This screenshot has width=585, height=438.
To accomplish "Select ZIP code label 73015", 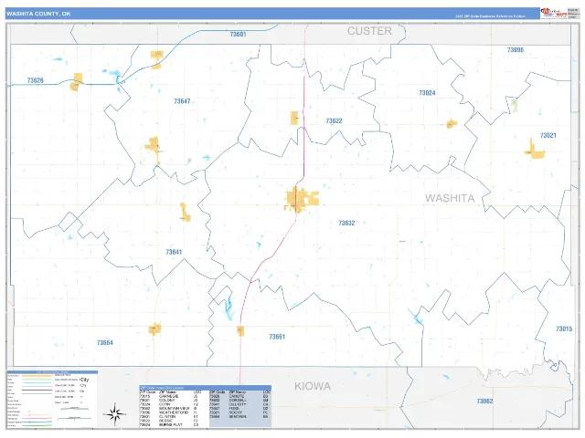I will (x=564, y=328).
